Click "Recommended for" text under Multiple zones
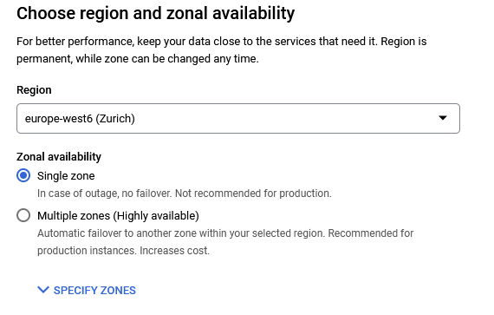Image resolution: width=494 pixels, height=315 pixels. pos(371,233)
